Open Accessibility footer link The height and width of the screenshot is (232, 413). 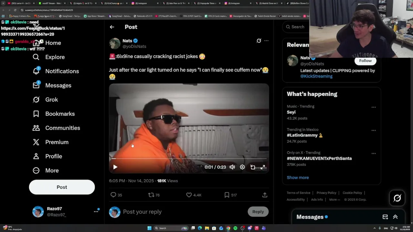coord(296,199)
